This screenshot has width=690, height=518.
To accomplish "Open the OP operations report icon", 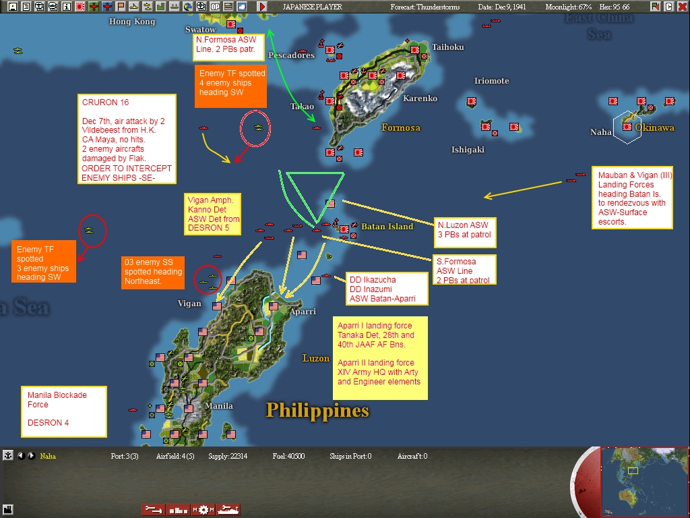I will [x=215, y=7].
